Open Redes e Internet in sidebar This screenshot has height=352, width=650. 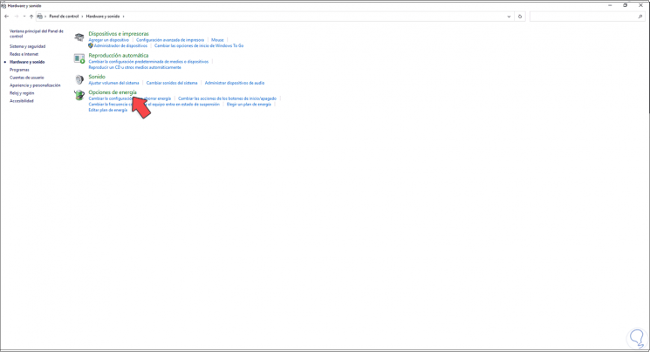[24, 54]
